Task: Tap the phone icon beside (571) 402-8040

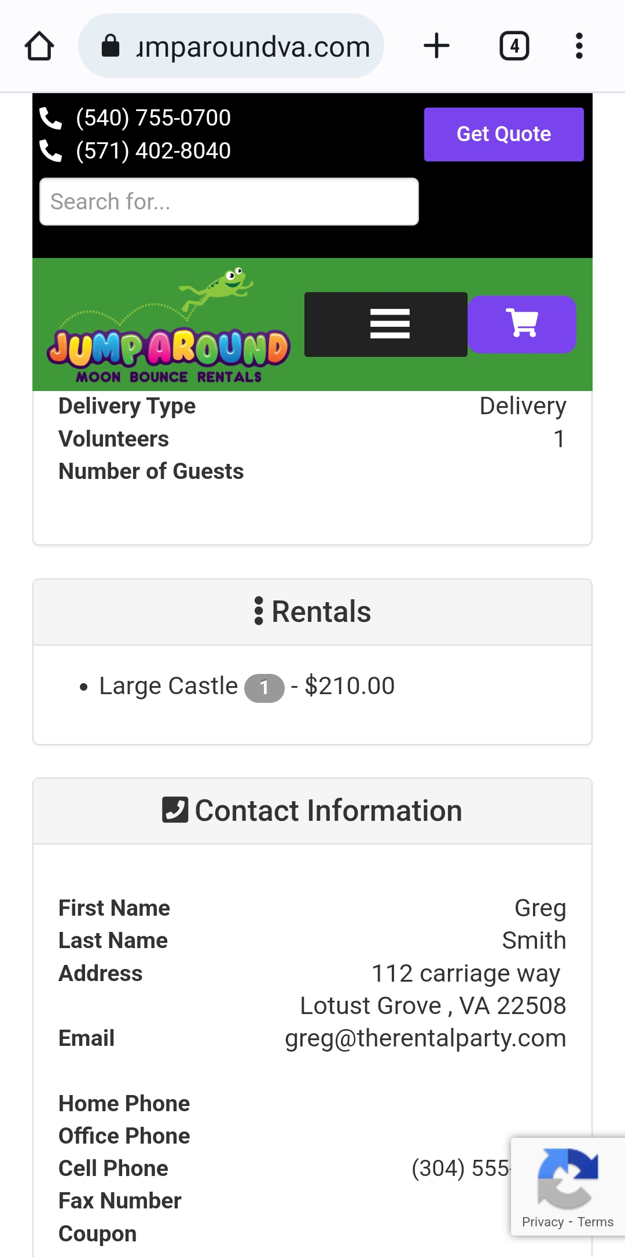Action: (51, 151)
